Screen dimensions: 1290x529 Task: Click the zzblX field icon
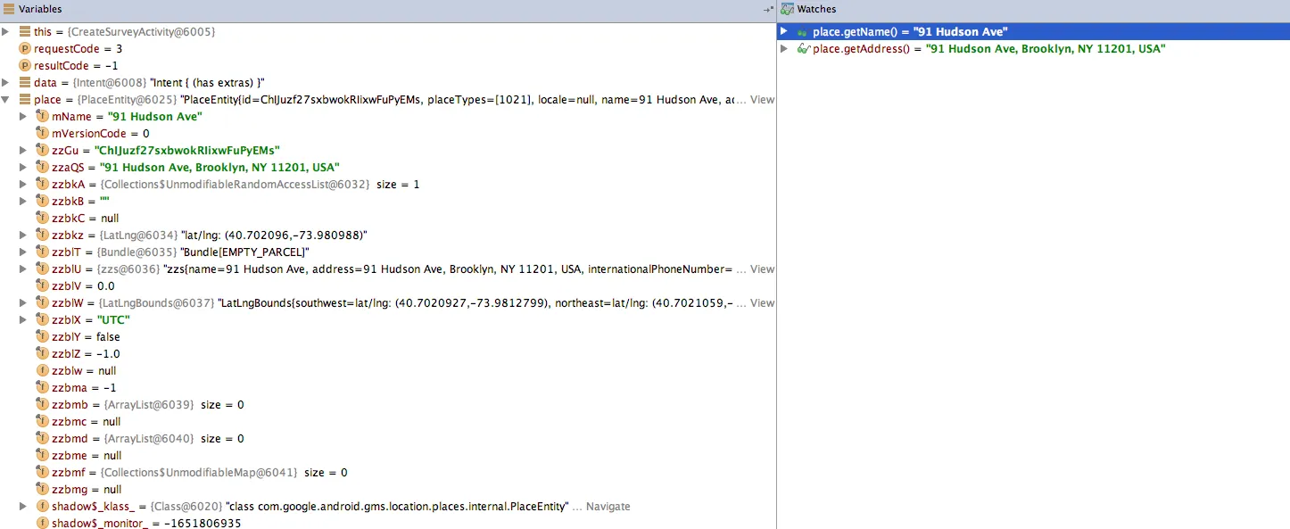point(42,319)
